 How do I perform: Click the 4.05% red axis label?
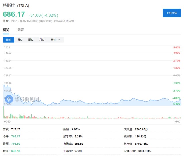click(177, 53)
